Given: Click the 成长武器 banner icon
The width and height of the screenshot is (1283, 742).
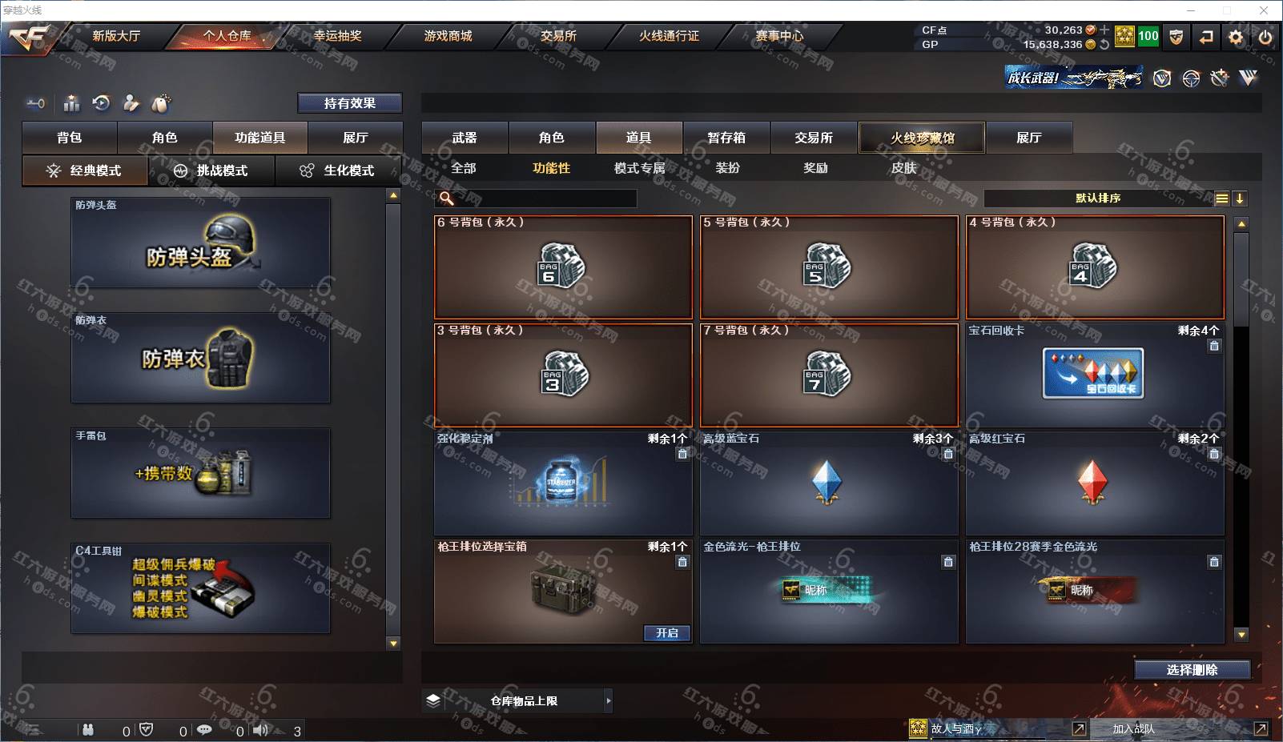Looking at the screenshot, I should (x=1074, y=78).
